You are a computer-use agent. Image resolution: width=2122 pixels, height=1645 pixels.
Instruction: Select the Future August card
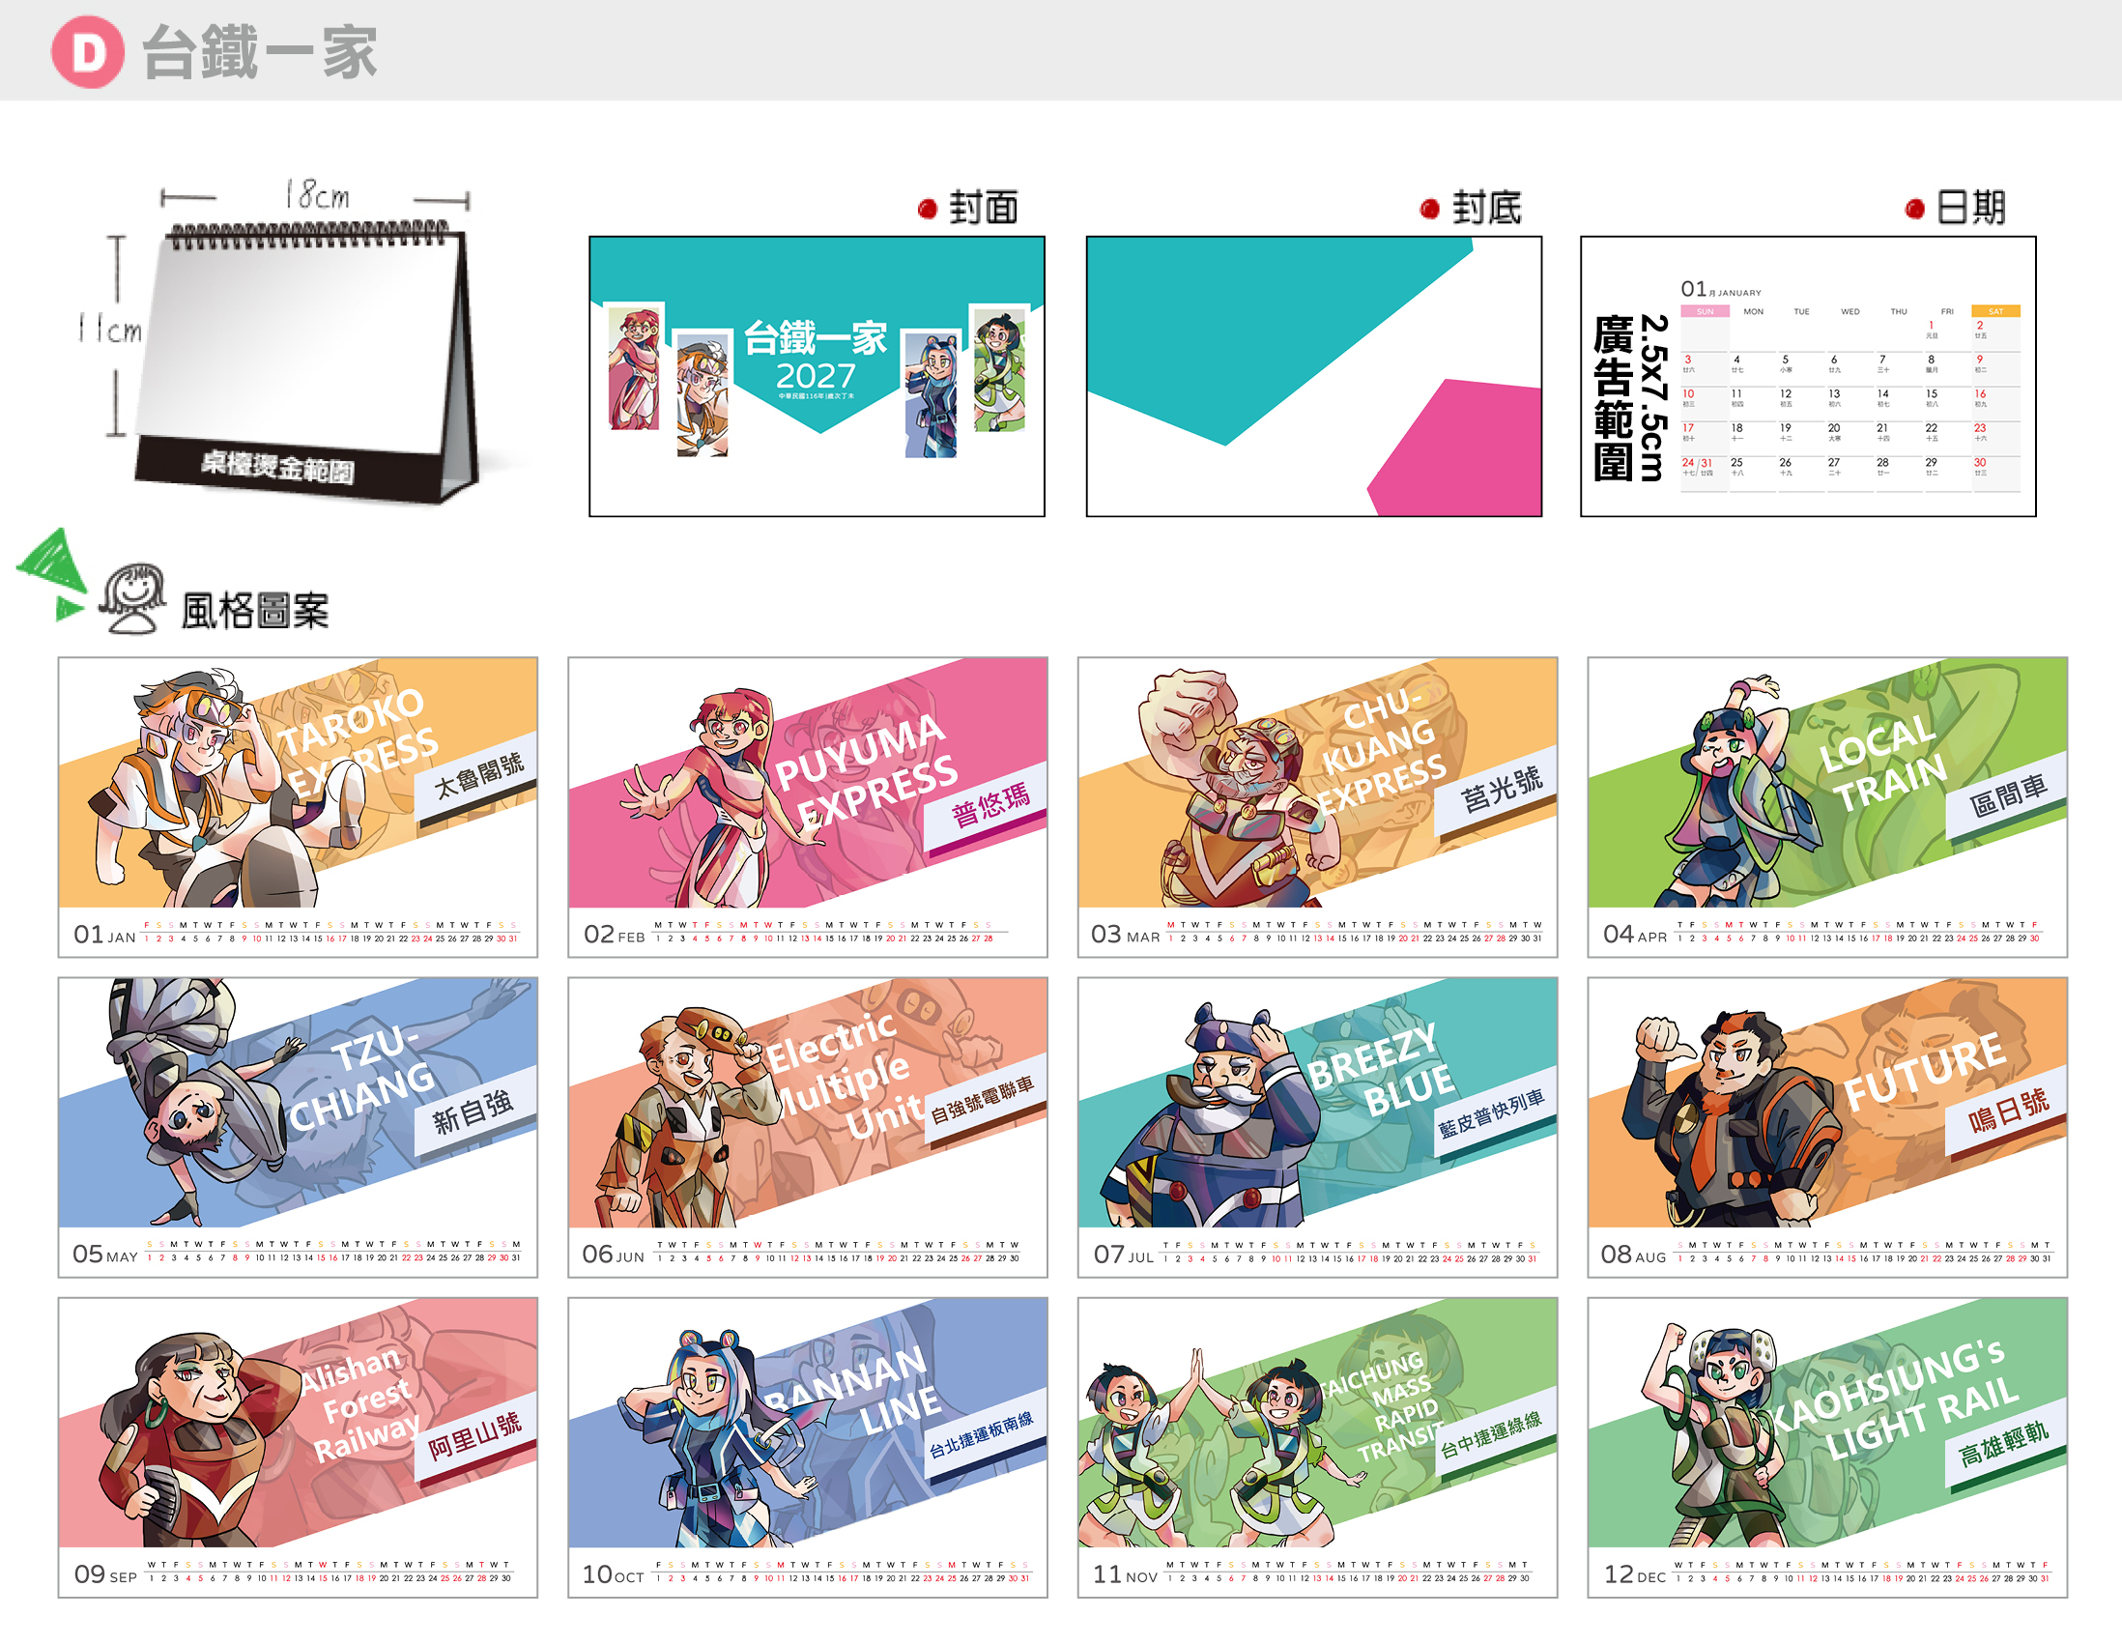pyautogui.click(x=1827, y=1127)
